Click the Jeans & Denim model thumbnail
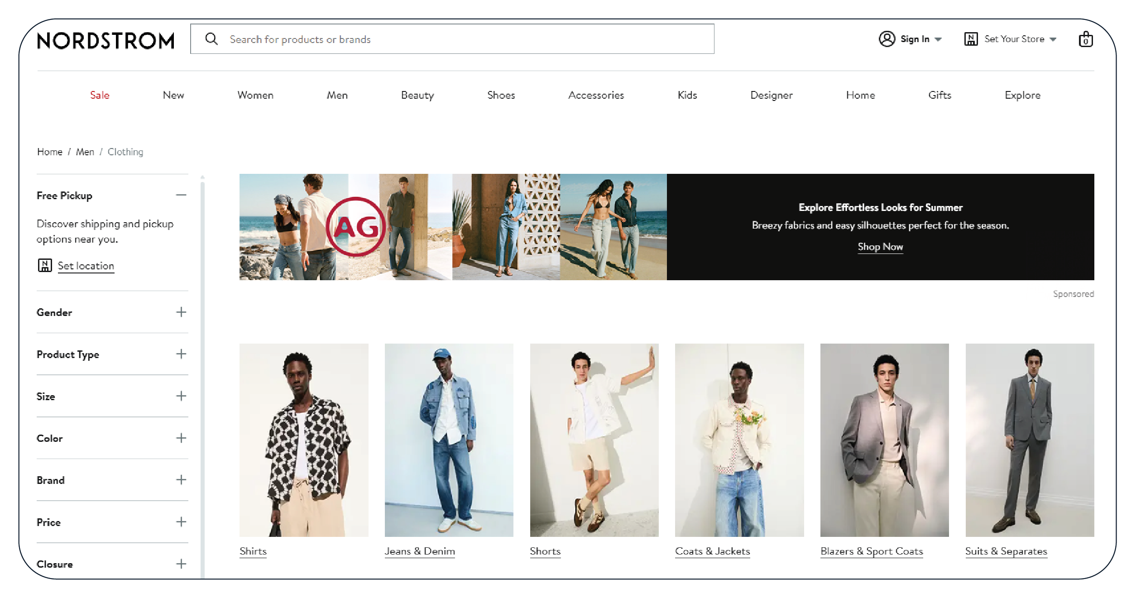The width and height of the screenshot is (1136, 598). (449, 440)
